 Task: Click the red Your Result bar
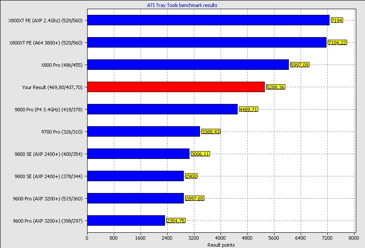click(176, 87)
